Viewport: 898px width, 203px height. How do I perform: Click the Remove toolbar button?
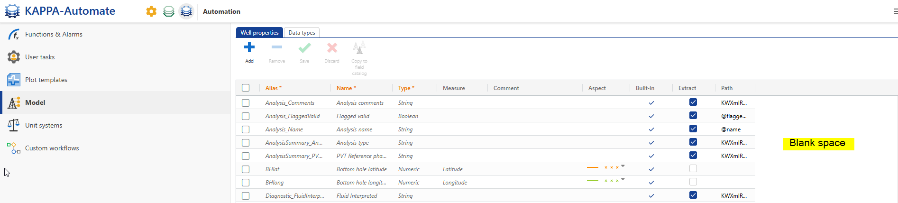(277, 52)
